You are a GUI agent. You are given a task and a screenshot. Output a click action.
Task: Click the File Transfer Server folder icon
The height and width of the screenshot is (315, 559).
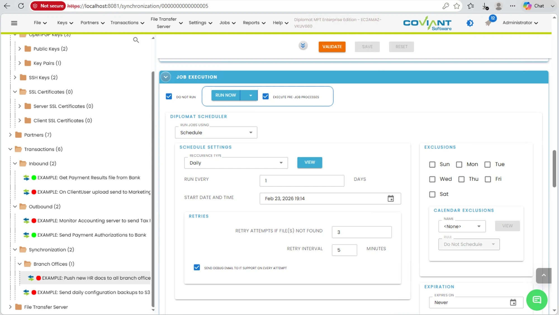(18, 307)
